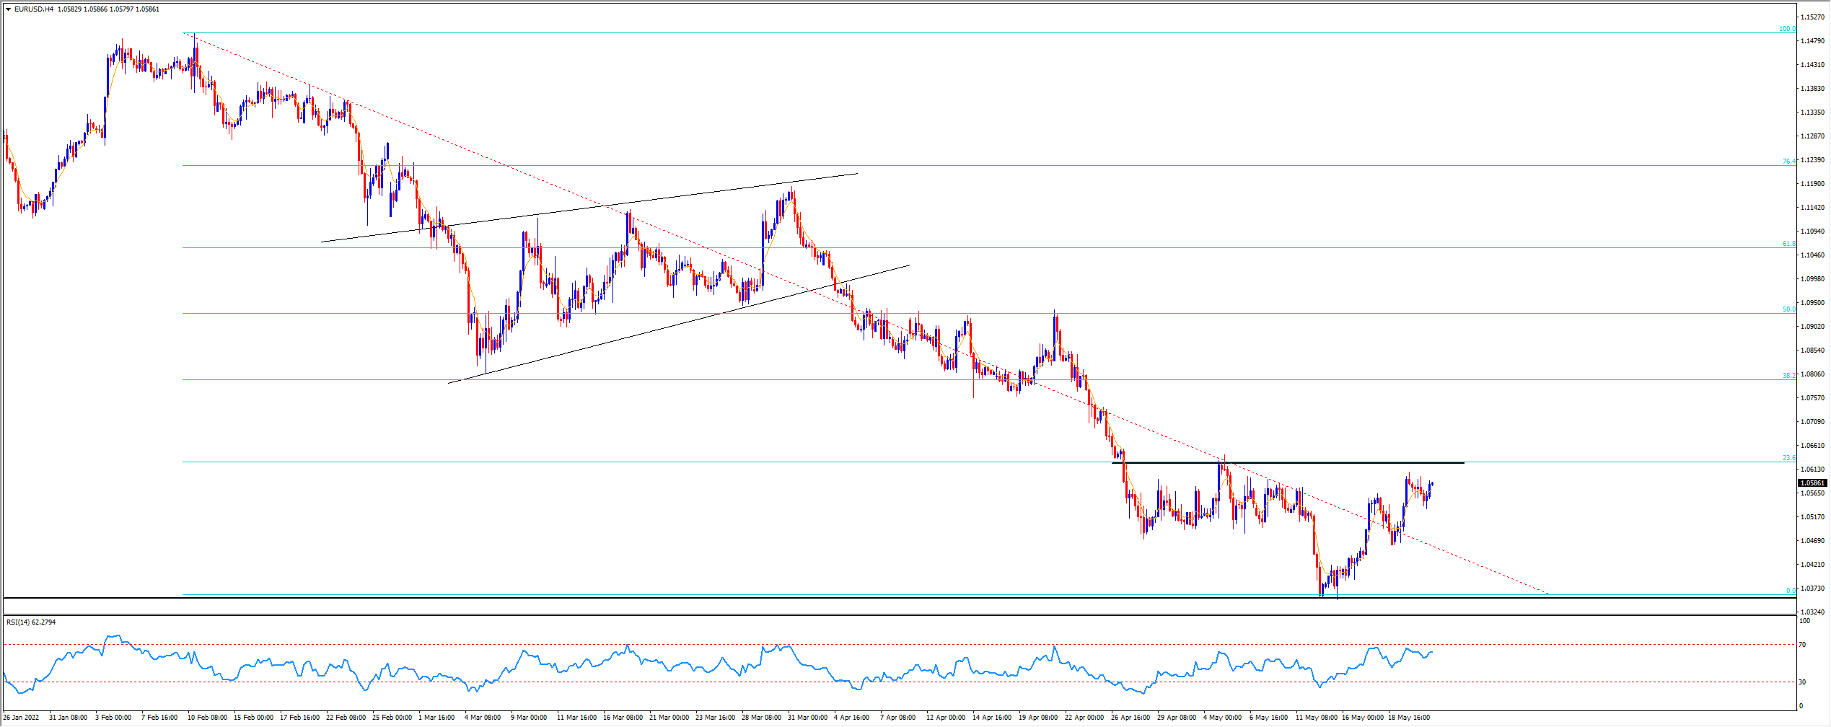
Task: Click the 31 Mar 00:00 date label
Action: (807, 718)
